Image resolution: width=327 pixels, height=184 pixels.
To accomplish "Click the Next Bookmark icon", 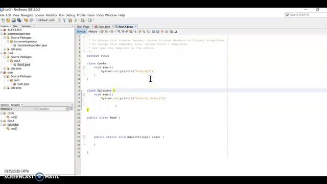I will pos(144,32).
